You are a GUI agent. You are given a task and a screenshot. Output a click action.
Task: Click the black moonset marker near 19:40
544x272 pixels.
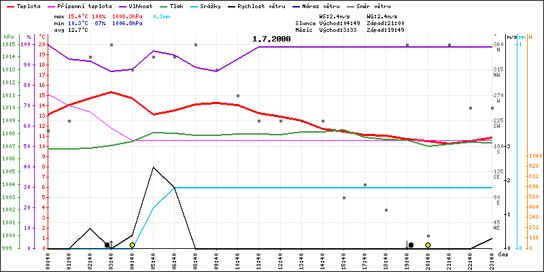pos(411,245)
